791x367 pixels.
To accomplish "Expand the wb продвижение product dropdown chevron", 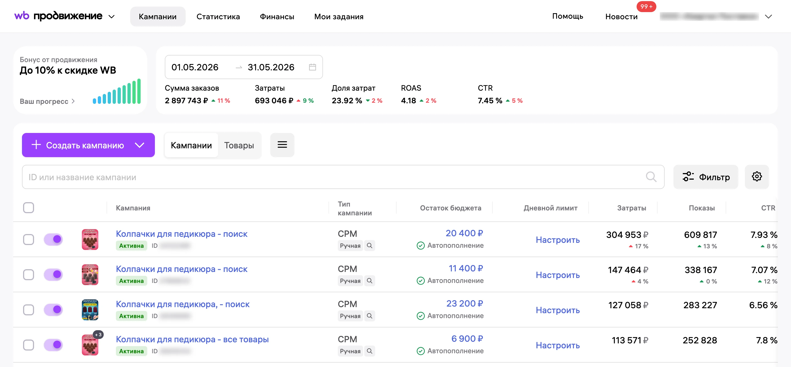I will 112,16.
